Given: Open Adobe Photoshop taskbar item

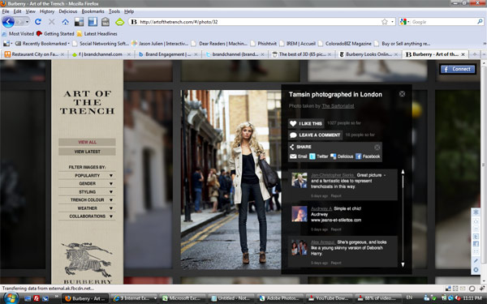Looking at the screenshot, I should pyautogui.click(x=281, y=298).
